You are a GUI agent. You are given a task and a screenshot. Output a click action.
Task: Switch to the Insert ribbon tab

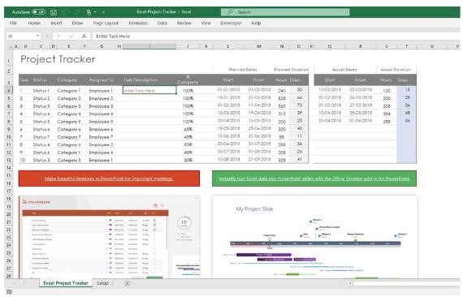click(x=56, y=23)
